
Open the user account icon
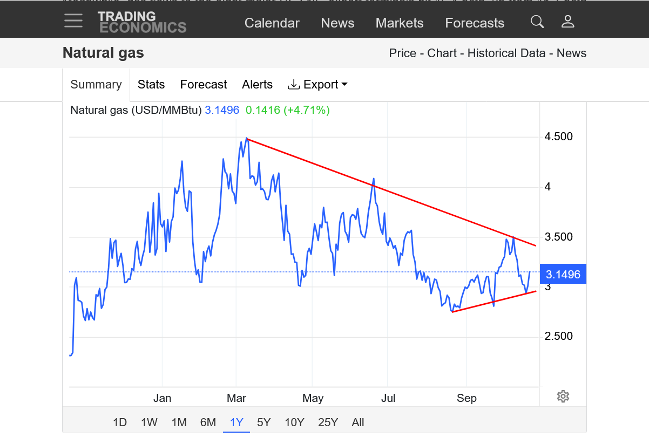pyautogui.click(x=567, y=22)
